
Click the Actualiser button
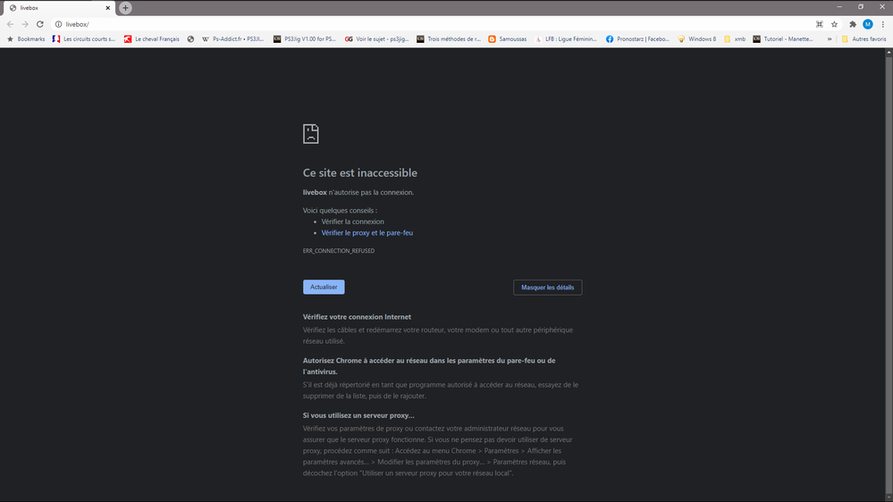coord(324,287)
